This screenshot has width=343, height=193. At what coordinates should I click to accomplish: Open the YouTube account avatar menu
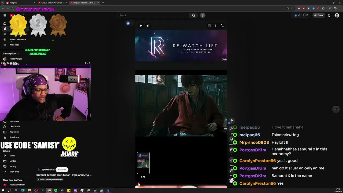(x=337, y=15)
